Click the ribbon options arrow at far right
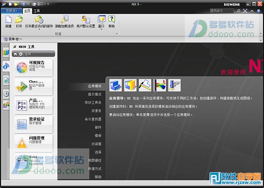 click(x=261, y=33)
